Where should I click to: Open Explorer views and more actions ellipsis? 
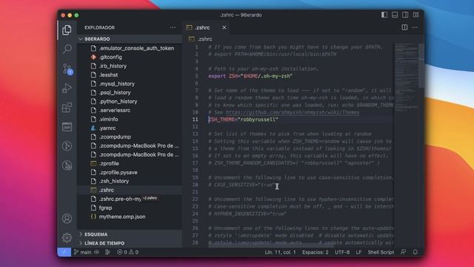point(173,27)
